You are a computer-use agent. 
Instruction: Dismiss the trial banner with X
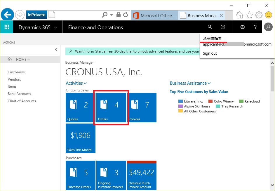tap(71, 51)
